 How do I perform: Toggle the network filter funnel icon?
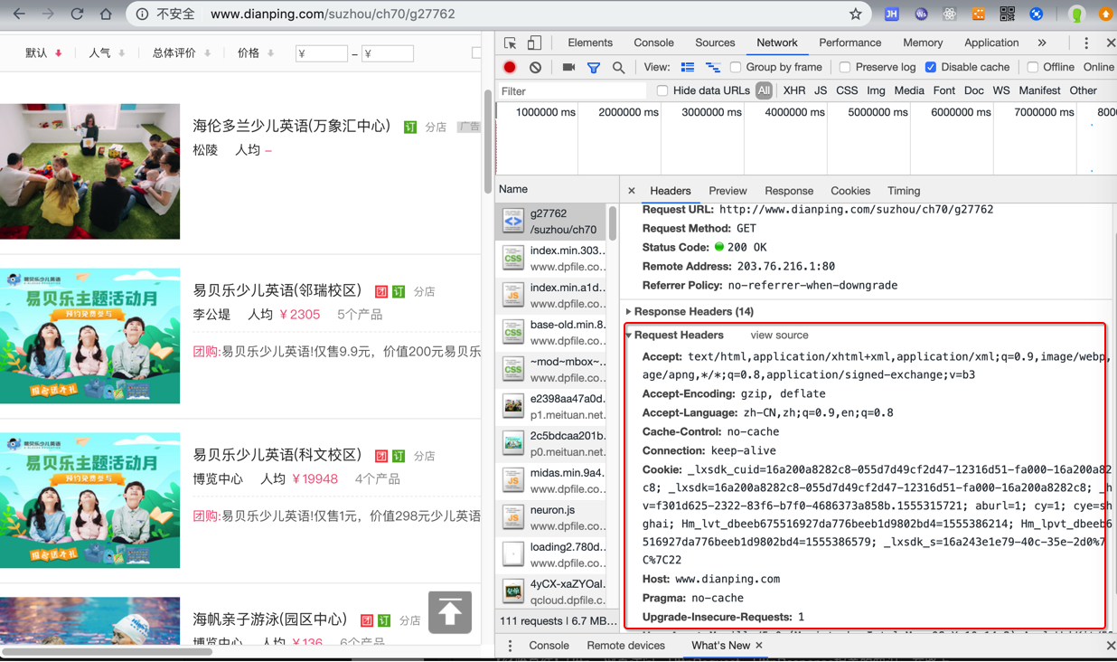coord(594,67)
